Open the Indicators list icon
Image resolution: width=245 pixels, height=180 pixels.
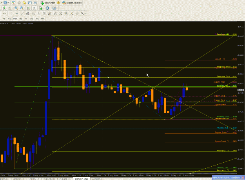pos(41,8)
